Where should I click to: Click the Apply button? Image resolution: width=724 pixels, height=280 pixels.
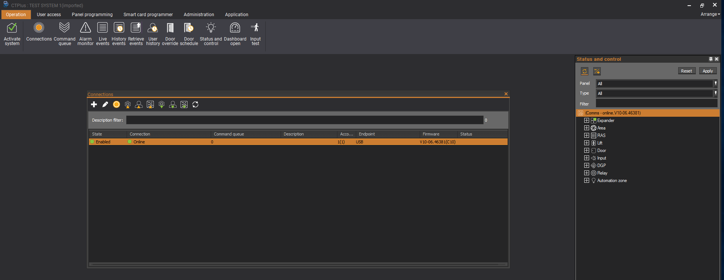click(x=708, y=71)
